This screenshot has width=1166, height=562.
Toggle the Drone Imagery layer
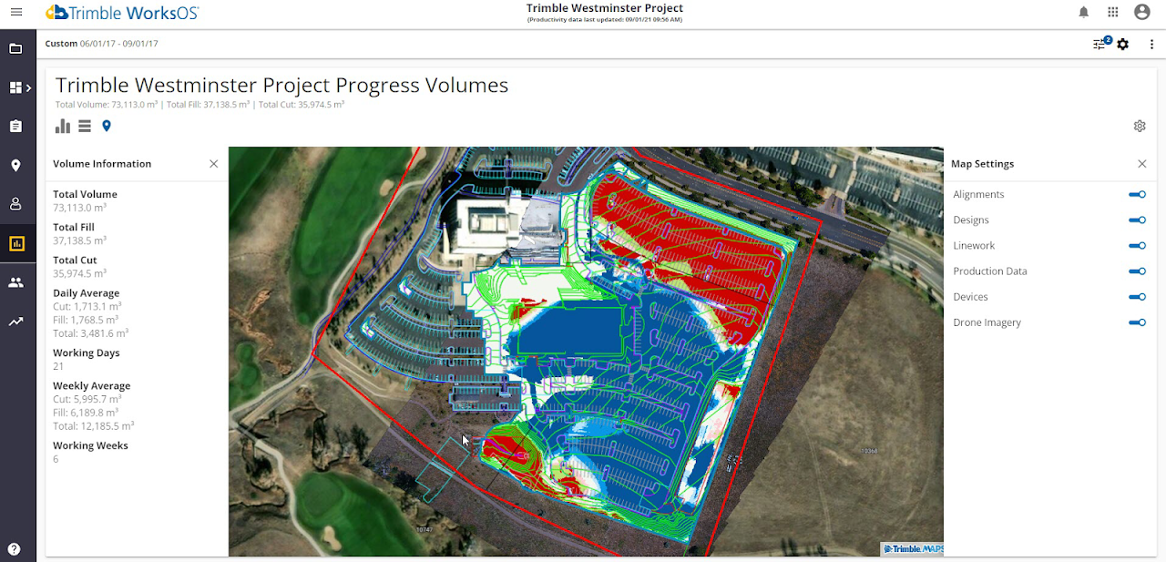click(x=1137, y=322)
